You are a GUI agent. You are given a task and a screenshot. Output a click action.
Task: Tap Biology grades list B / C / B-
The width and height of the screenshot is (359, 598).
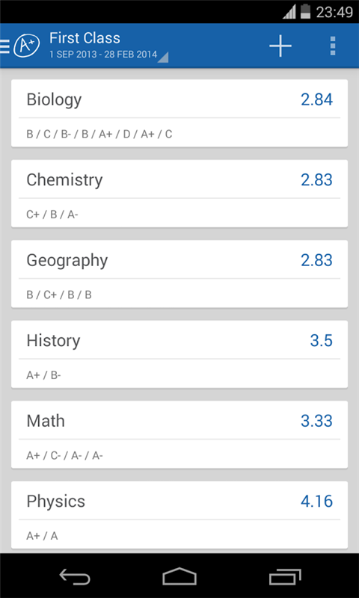(x=99, y=135)
